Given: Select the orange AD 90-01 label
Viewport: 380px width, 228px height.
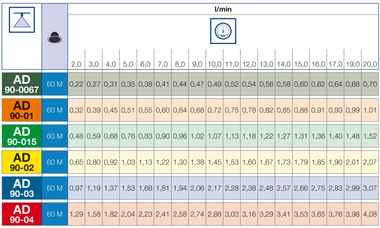Looking at the screenshot, I should pos(22,110).
